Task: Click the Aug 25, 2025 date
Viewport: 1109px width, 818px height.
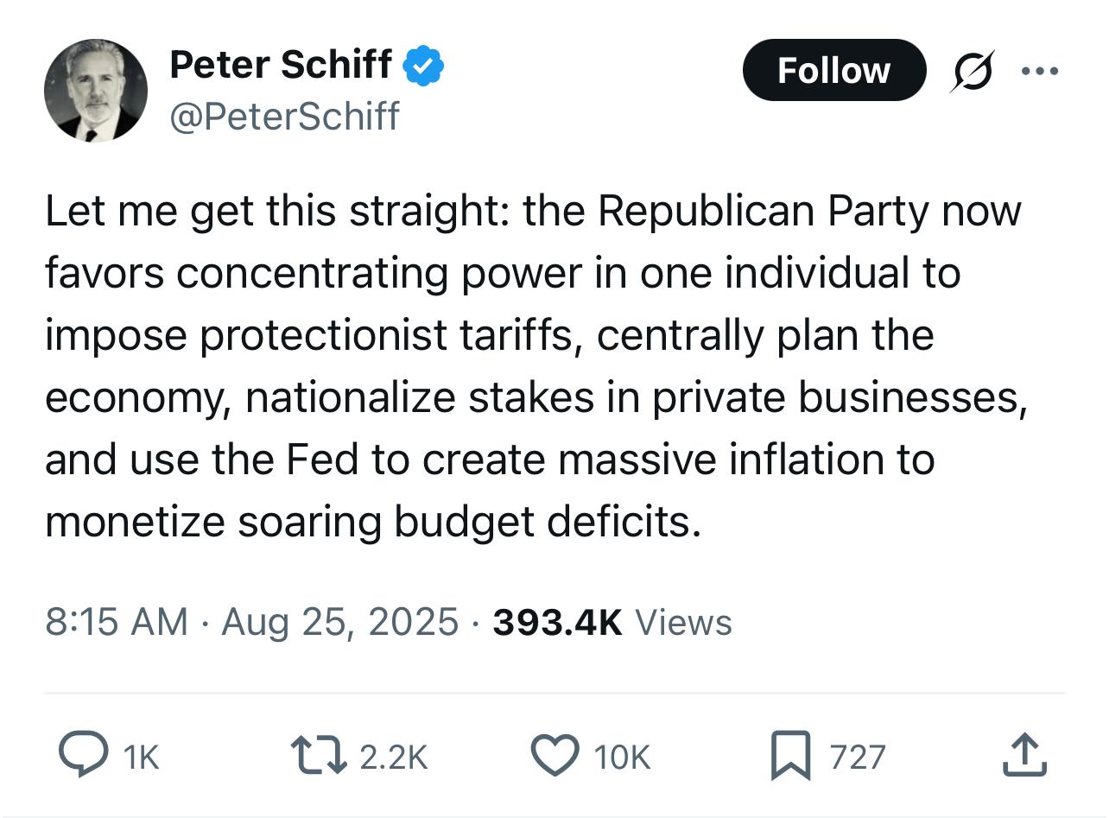Action: pos(339,622)
